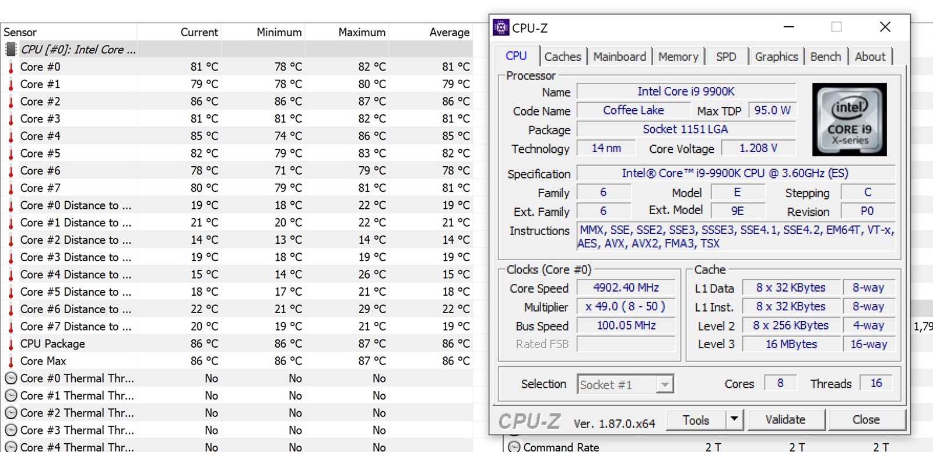Click the Intel Core i9 X-series logo
This screenshot has height=452, width=933.
click(x=850, y=120)
